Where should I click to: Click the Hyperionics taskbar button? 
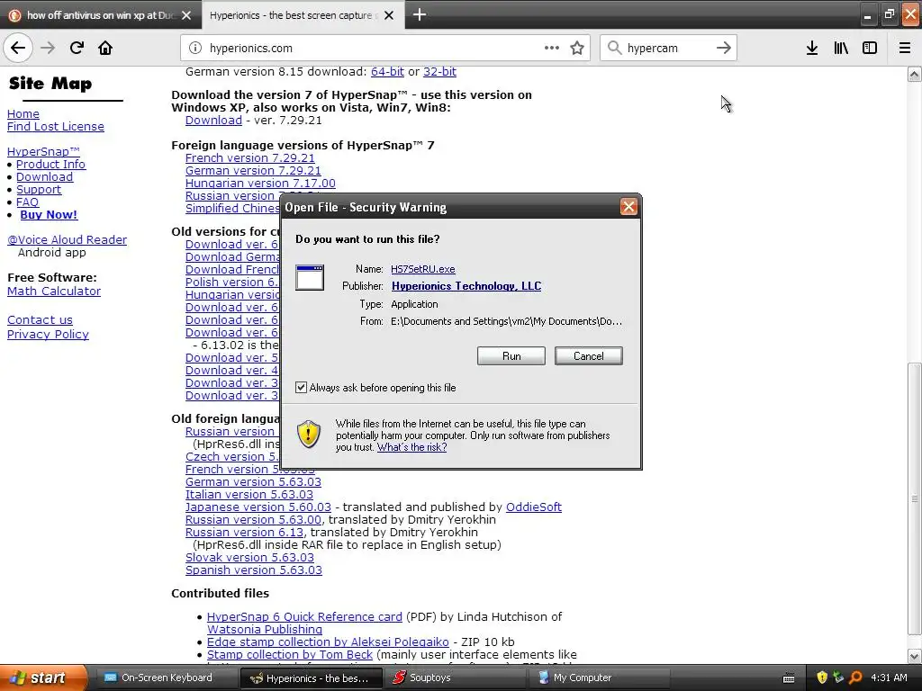point(311,678)
